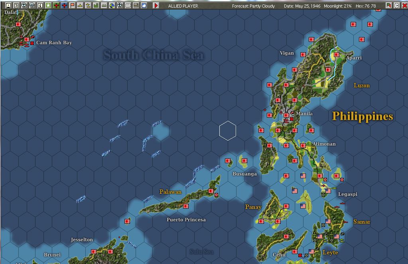This screenshot has height=264, width=408.
Task: Click the 'Leyte' island label
Action: click(330, 252)
